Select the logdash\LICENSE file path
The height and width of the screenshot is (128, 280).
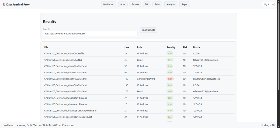pos(63,60)
